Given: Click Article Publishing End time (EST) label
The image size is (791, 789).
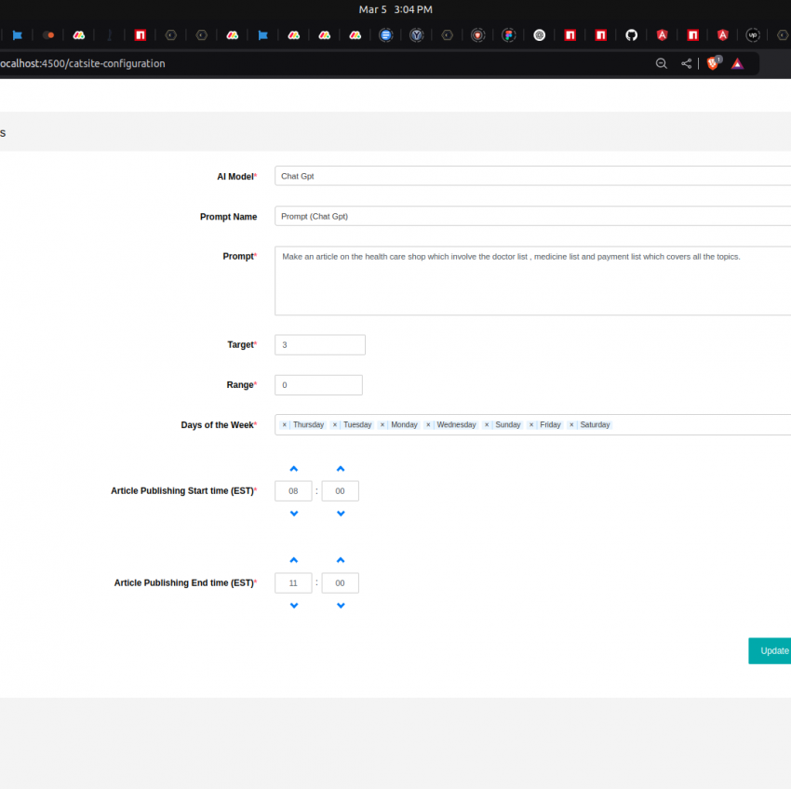Looking at the screenshot, I should tap(185, 582).
